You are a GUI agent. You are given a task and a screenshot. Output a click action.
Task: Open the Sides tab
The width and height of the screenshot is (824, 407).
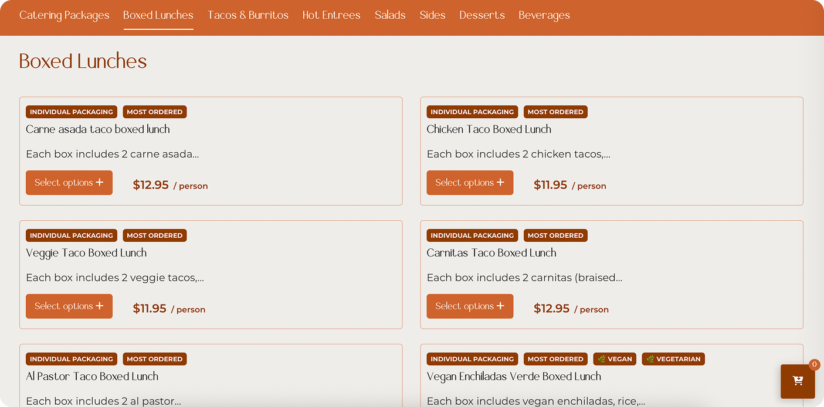click(x=432, y=15)
